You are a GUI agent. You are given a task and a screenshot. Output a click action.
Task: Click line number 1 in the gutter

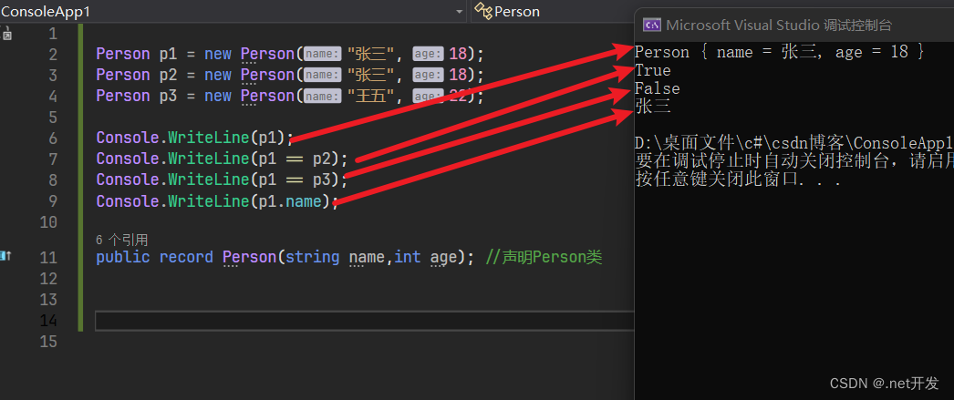(52, 34)
